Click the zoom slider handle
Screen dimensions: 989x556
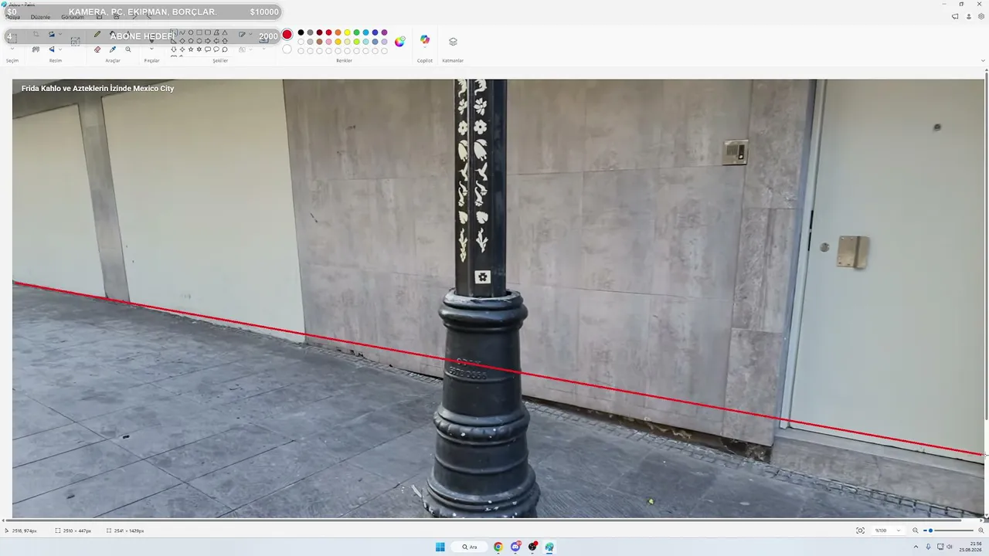pos(931,531)
